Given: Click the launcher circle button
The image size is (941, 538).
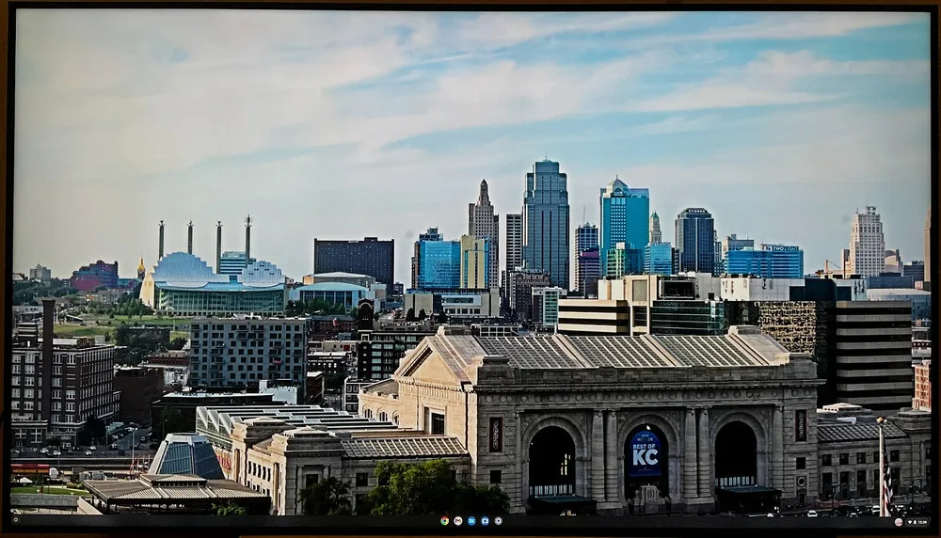Looking at the screenshot, I should [16, 520].
